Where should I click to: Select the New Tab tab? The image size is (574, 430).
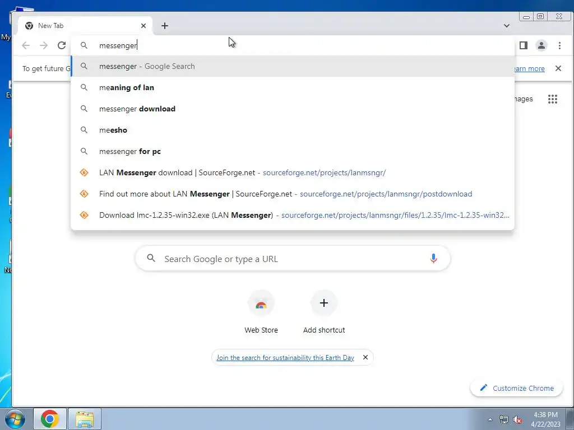(85, 26)
